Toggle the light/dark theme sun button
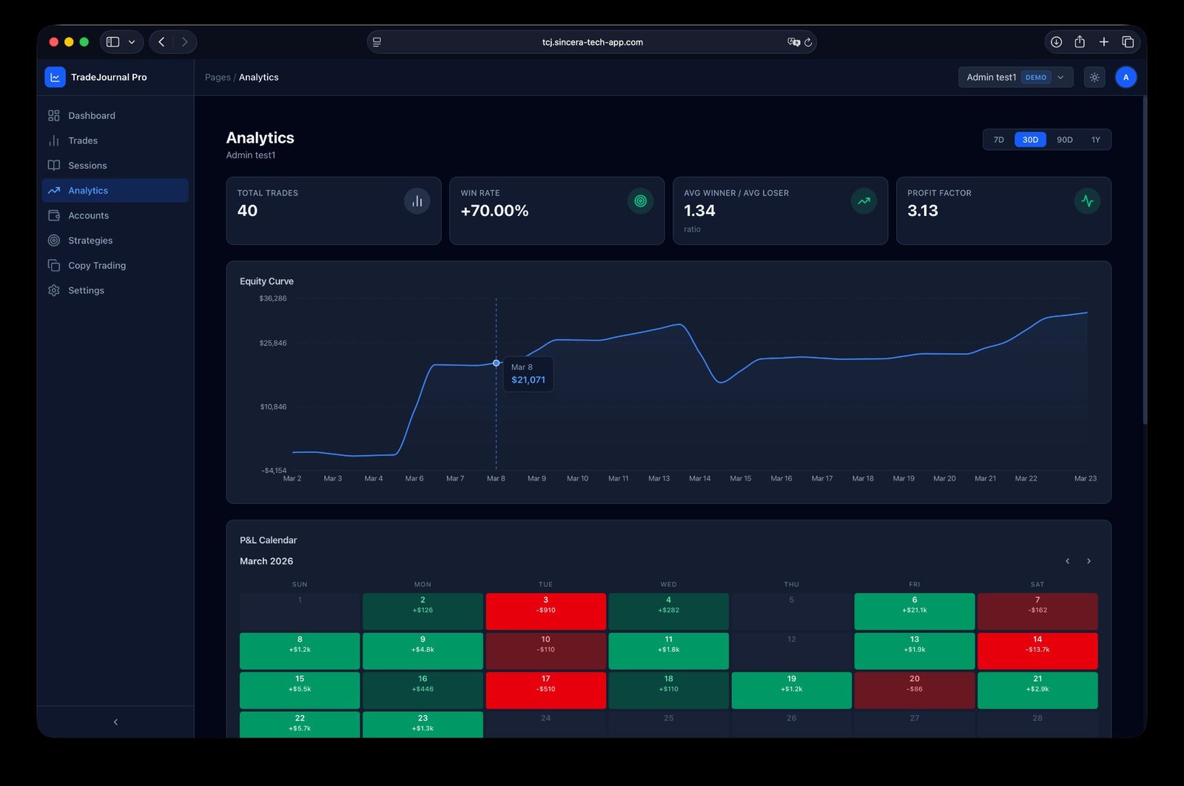The height and width of the screenshot is (786, 1184). coord(1094,77)
